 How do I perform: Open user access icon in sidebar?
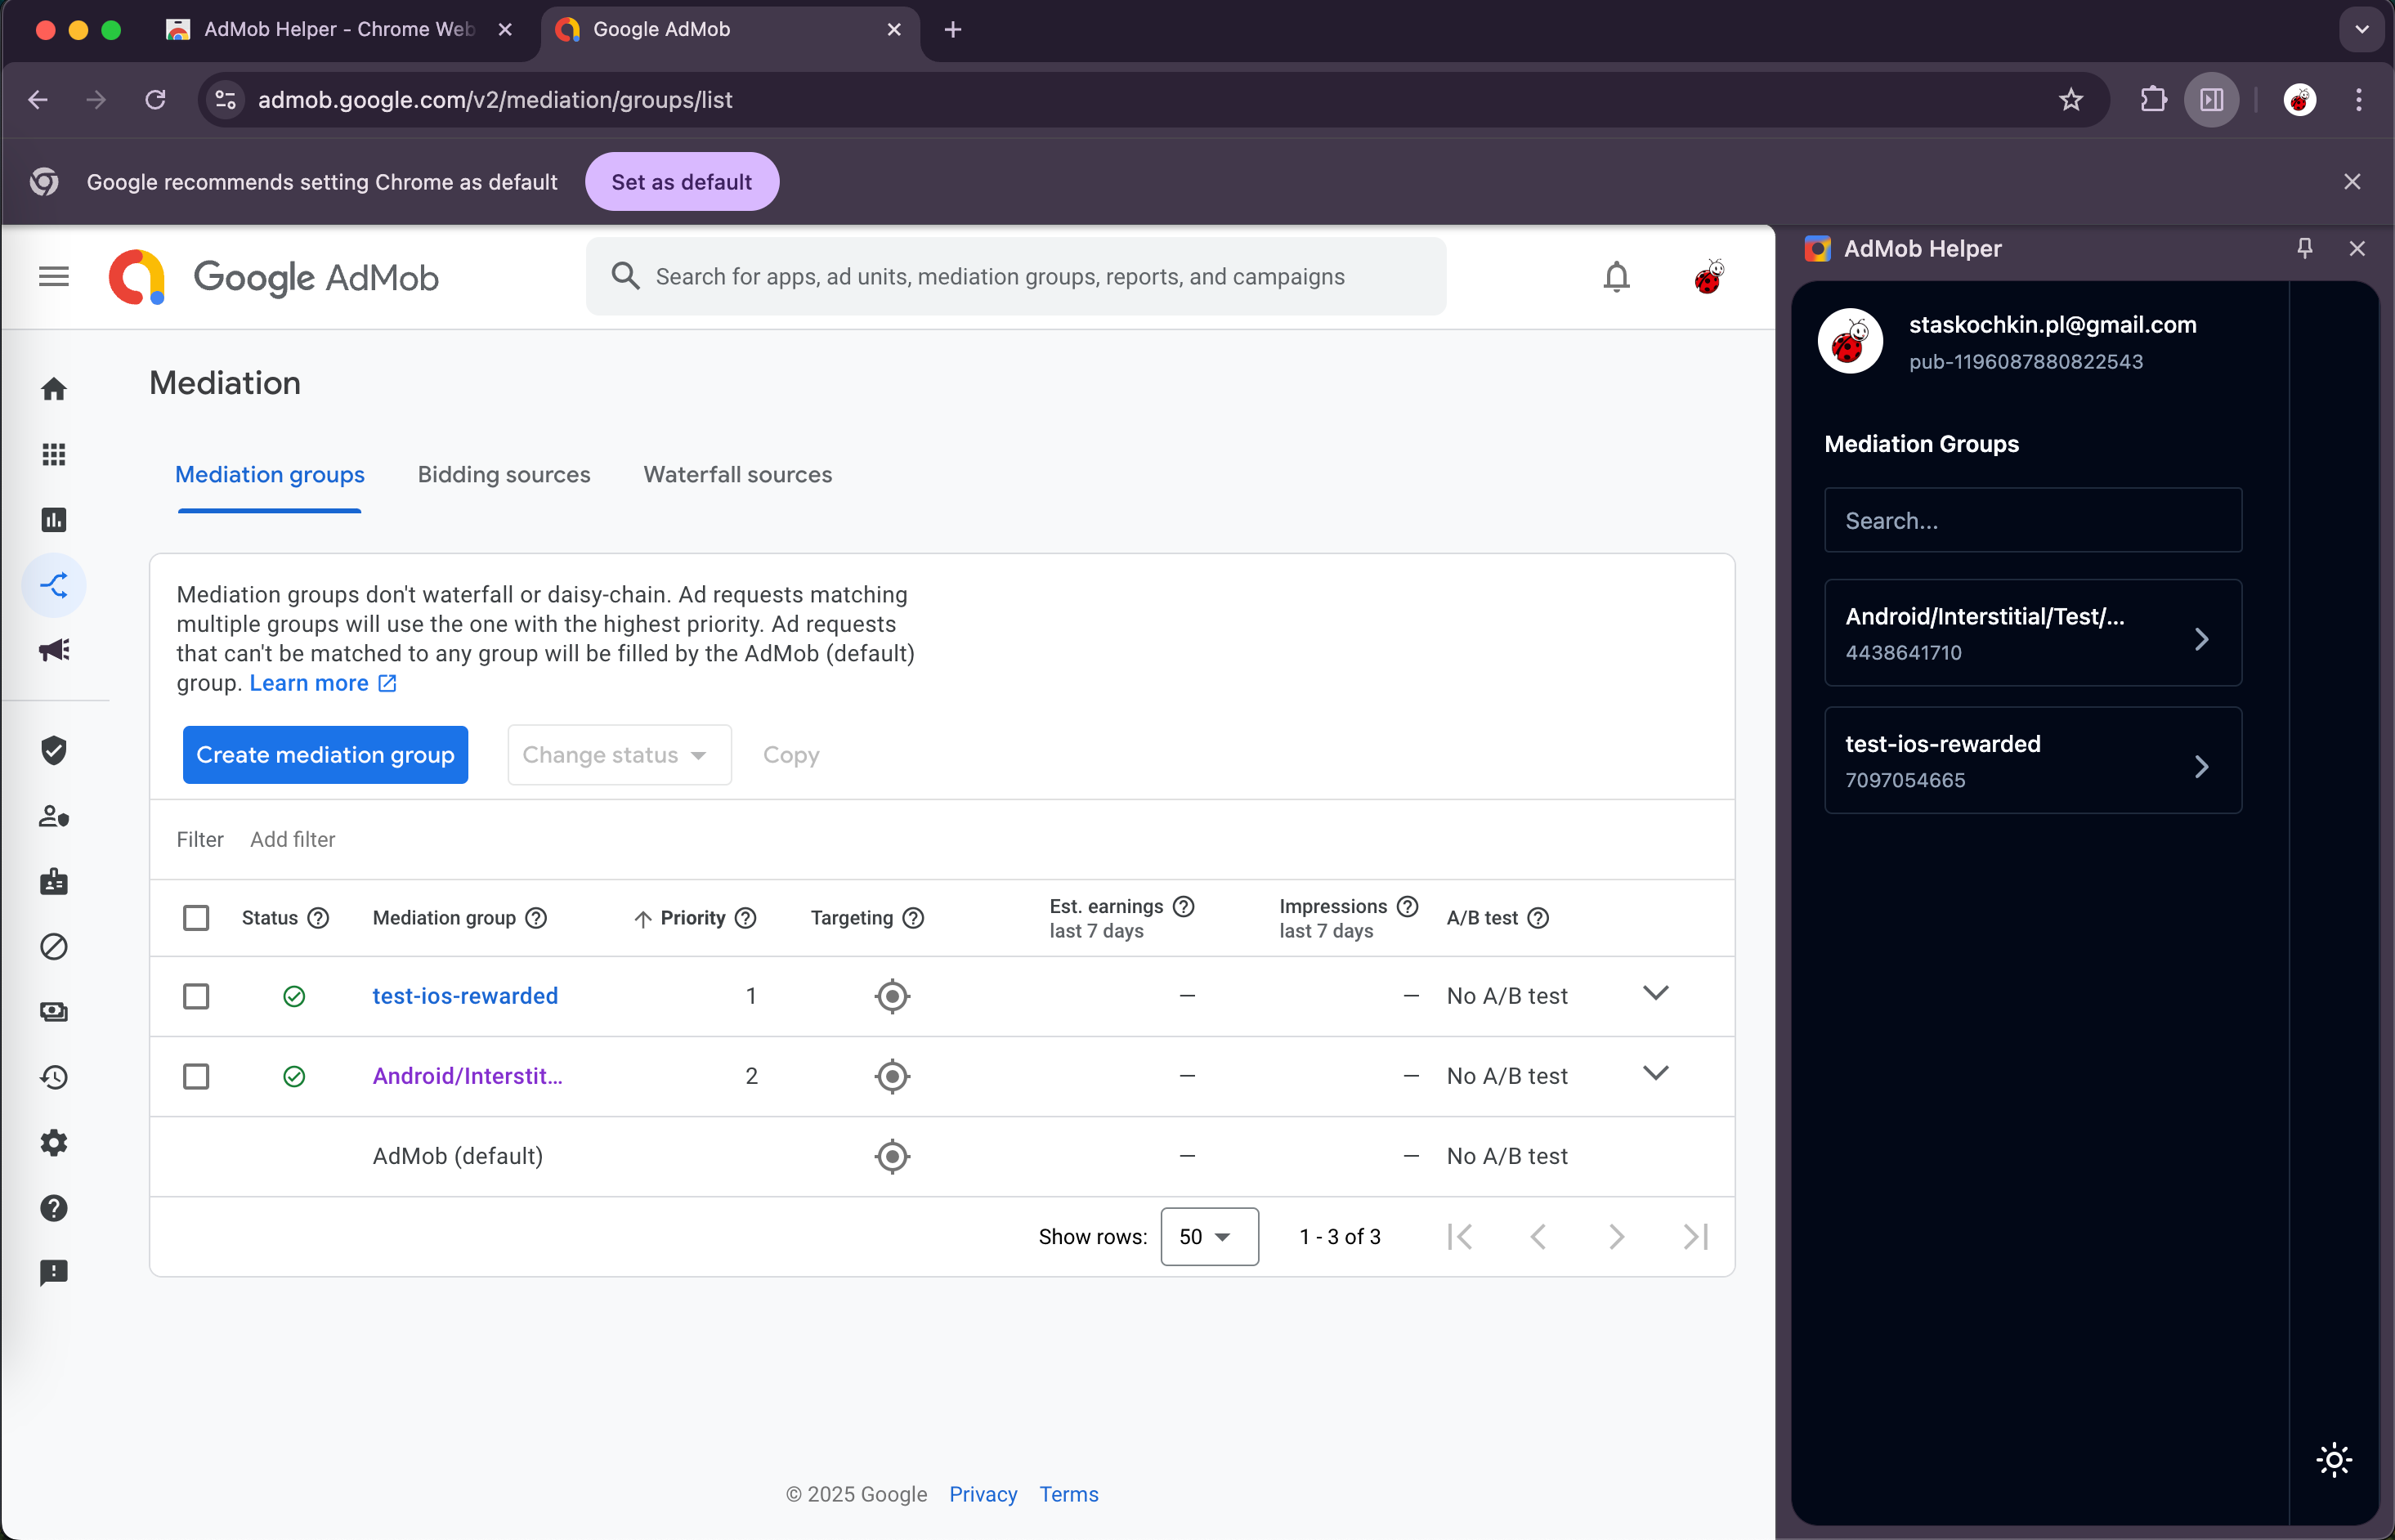pyautogui.click(x=54, y=816)
